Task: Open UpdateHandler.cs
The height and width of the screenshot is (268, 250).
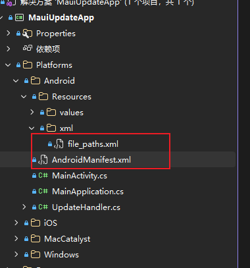Action: click(x=86, y=207)
